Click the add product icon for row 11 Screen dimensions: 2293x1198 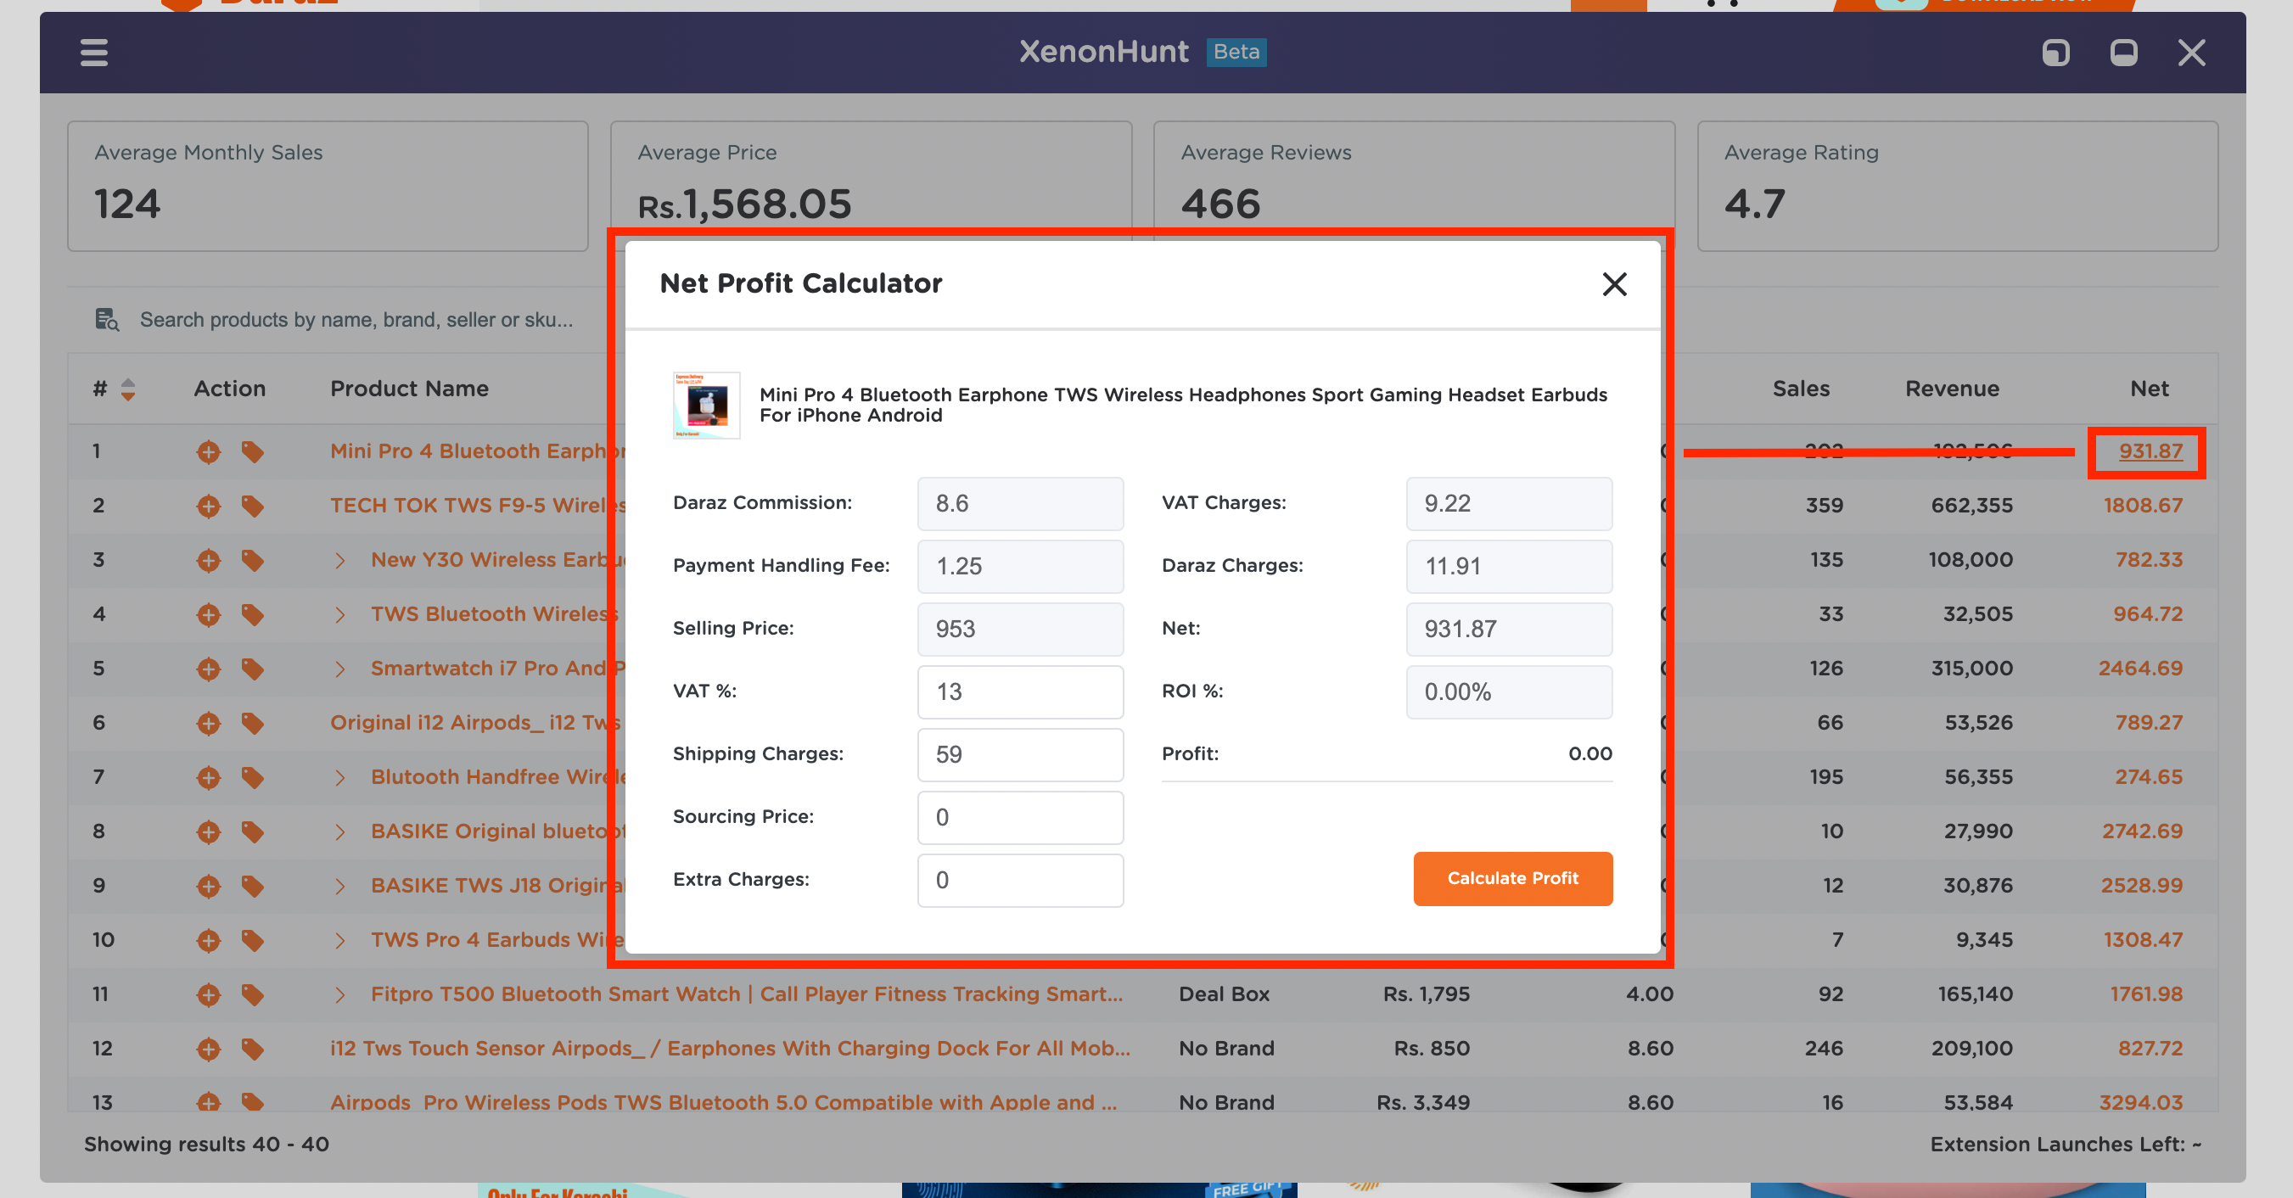click(x=208, y=994)
